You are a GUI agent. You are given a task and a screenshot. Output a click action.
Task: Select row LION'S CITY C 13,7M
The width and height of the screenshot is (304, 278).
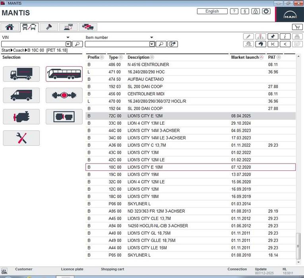point(191,145)
